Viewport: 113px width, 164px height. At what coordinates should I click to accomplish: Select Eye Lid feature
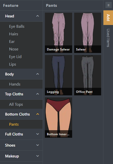pos(15,57)
